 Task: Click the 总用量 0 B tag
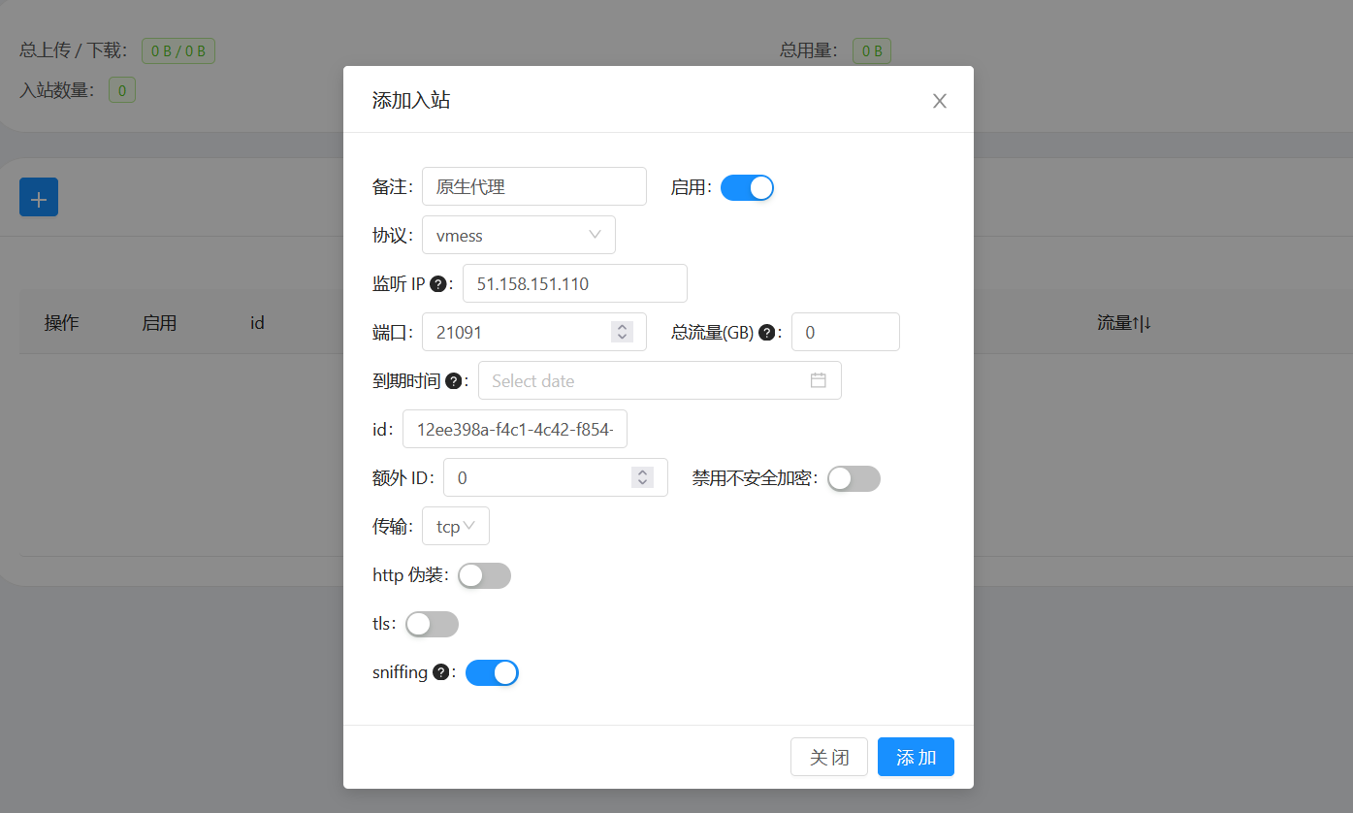point(872,51)
